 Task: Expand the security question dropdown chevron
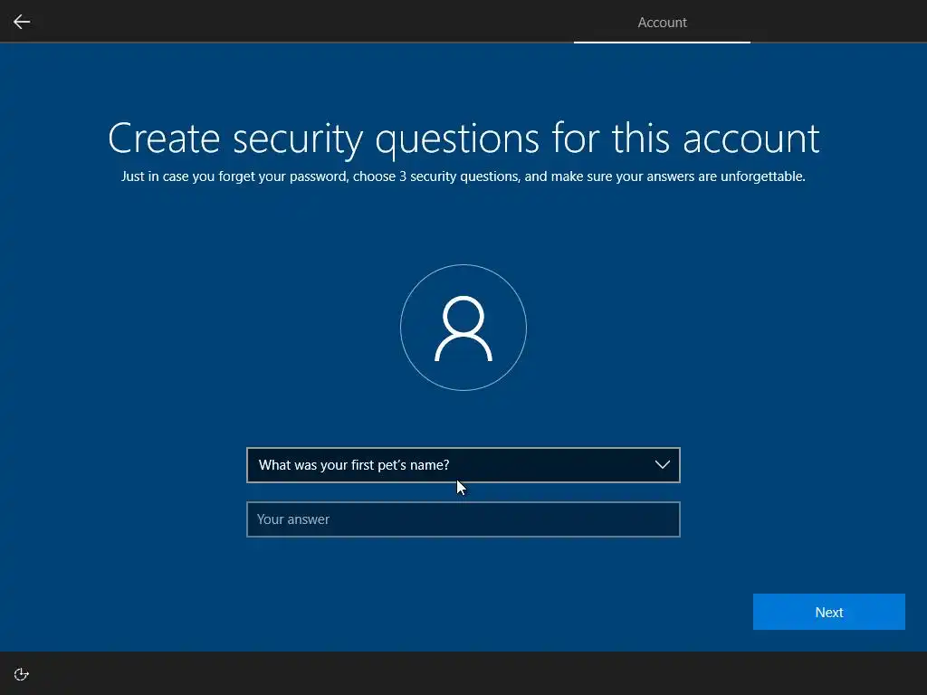tap(662, 465)
